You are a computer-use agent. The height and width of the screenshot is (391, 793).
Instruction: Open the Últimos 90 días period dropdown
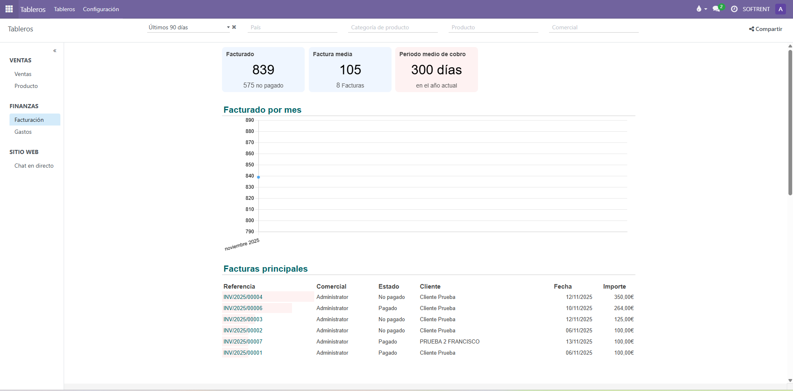coord(188,27)
